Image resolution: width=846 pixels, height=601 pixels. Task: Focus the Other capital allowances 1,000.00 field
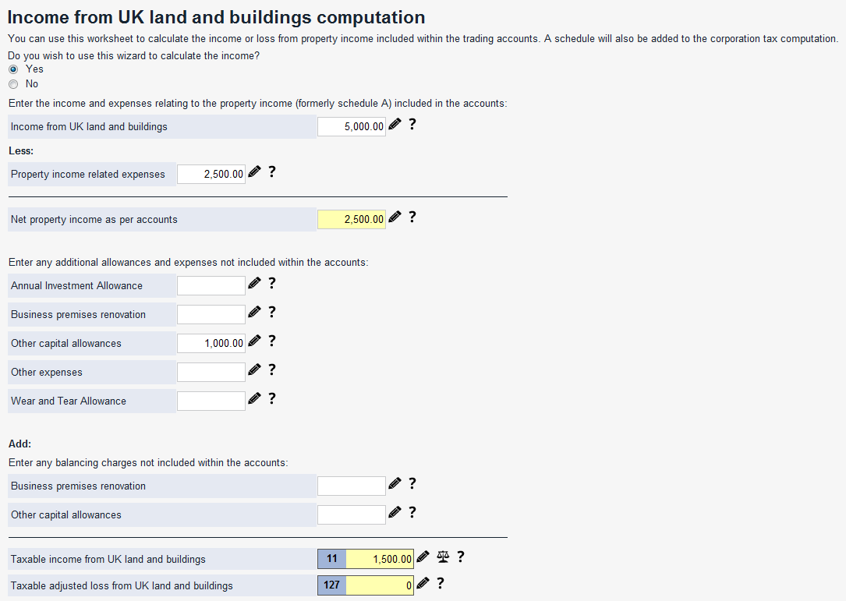click(x=211, y=343)
